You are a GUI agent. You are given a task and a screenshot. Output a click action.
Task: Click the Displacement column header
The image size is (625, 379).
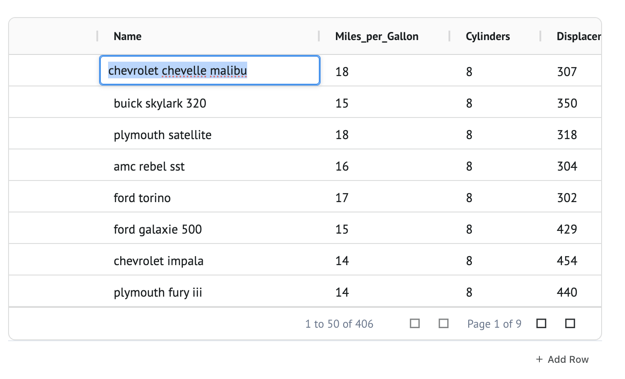578,36
